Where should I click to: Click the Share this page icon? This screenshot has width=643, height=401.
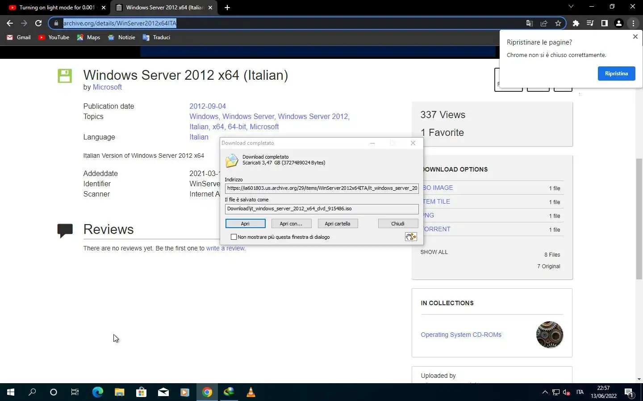pos(544,23)
